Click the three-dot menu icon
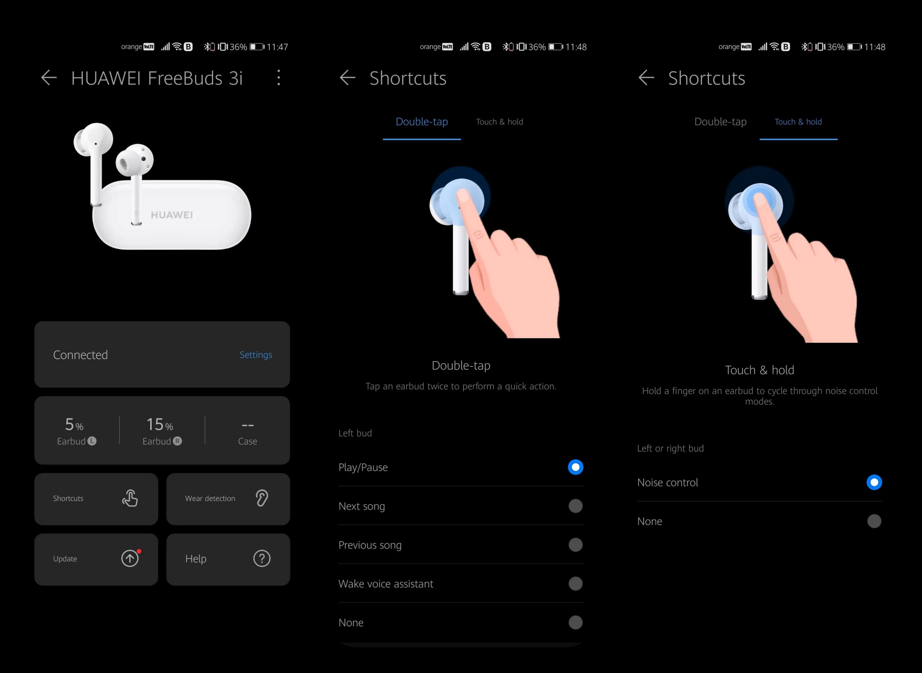This screenshot has width=922, height=673. point(278,77)
